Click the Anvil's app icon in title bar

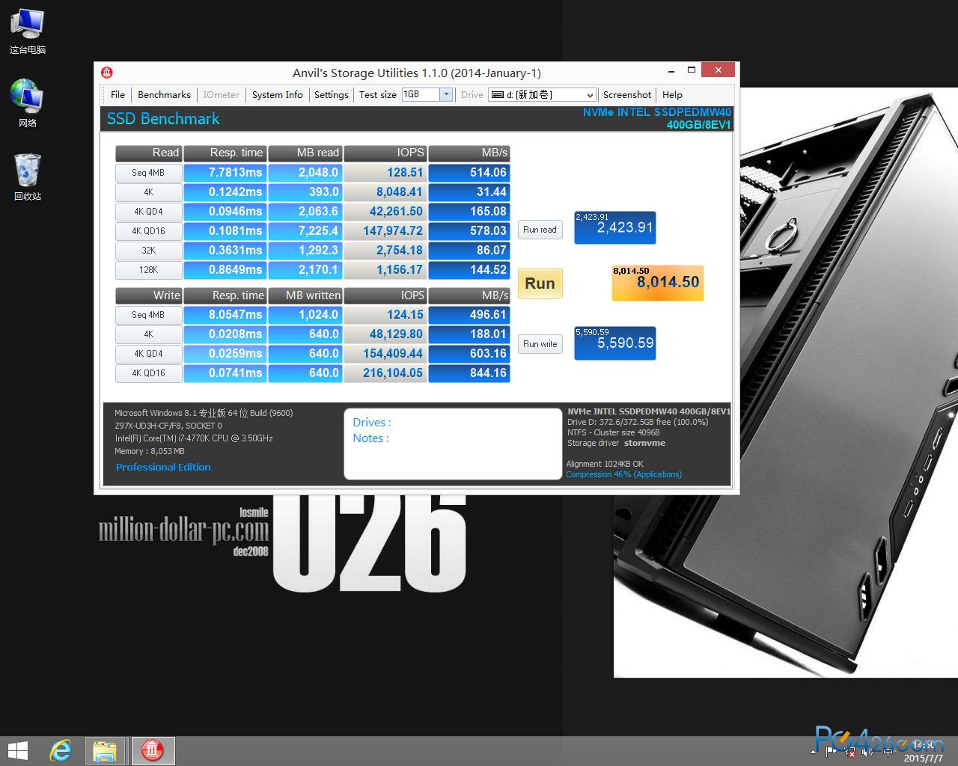[x=107, y=73]
